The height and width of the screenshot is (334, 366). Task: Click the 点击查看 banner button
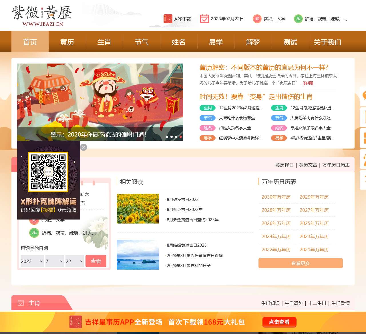tap(279, 322)
